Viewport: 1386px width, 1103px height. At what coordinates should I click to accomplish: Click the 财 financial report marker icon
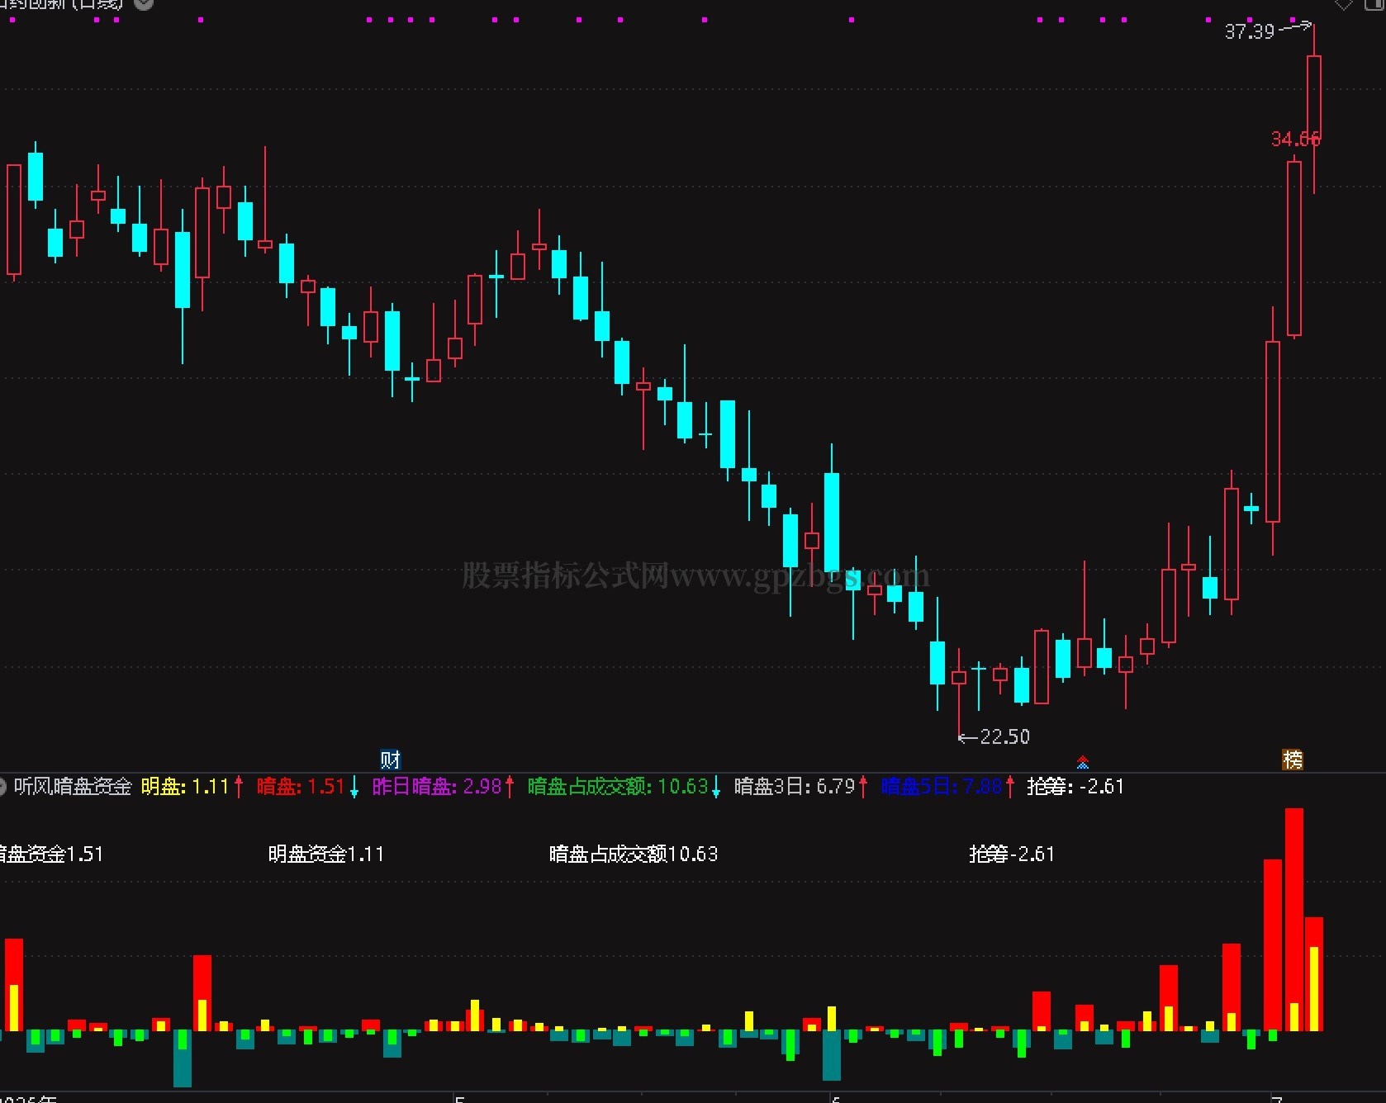tap(390, 760)
